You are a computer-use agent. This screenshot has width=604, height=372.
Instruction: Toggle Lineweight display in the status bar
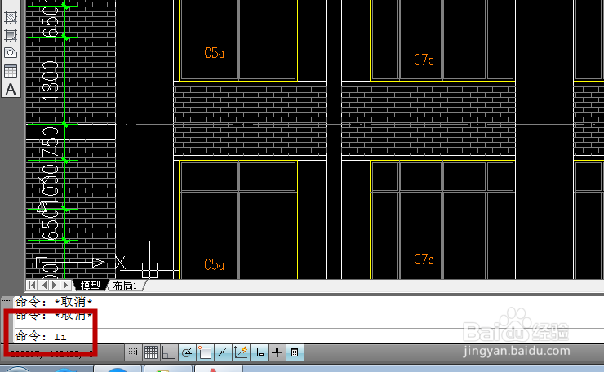pos(277,352)
